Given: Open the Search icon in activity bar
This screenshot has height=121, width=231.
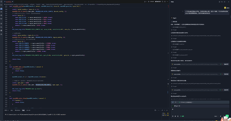Looking at the screenshot, I should click(x=1, y=5).
